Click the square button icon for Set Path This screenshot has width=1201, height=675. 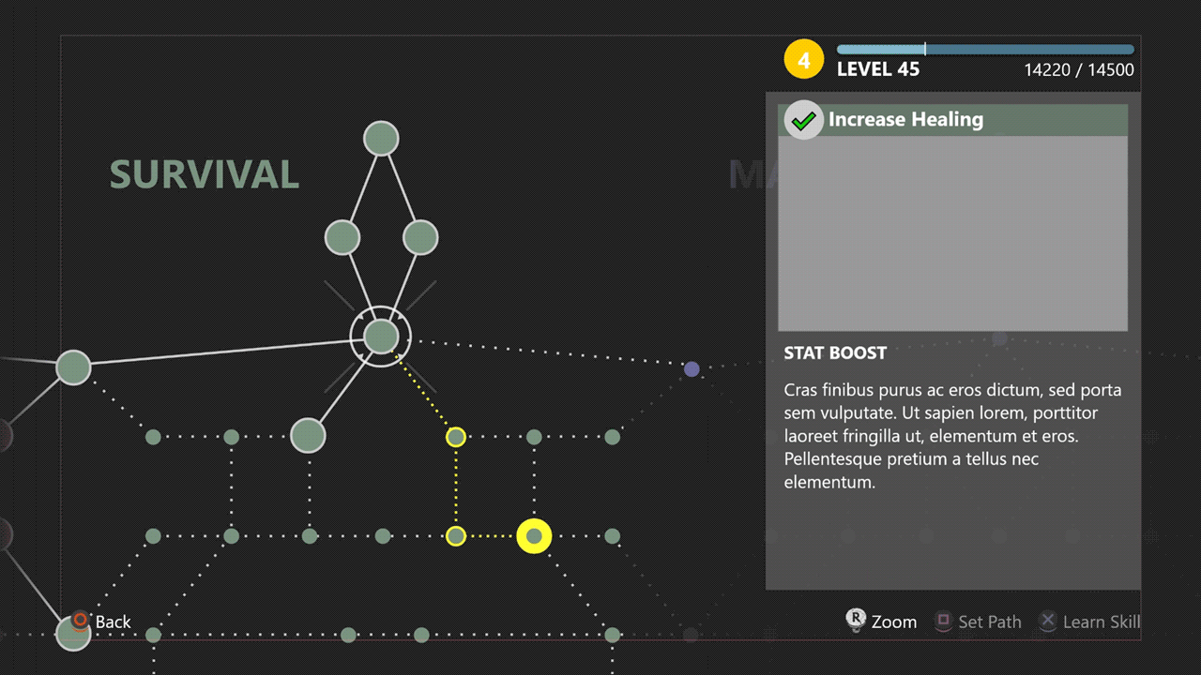944,622
